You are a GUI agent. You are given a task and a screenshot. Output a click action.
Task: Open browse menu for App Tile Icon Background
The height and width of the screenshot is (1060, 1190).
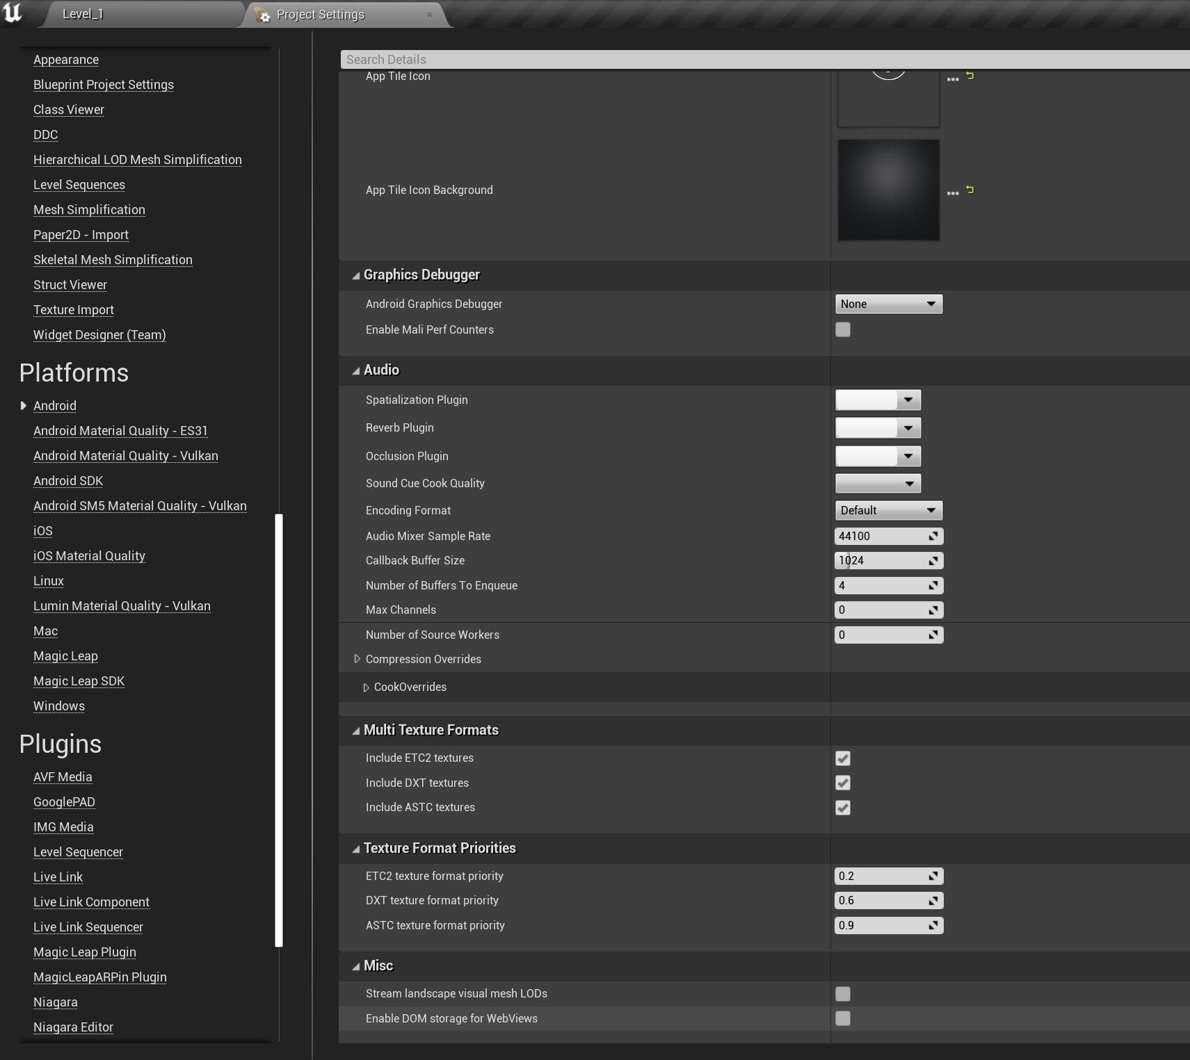pos(953,193)
